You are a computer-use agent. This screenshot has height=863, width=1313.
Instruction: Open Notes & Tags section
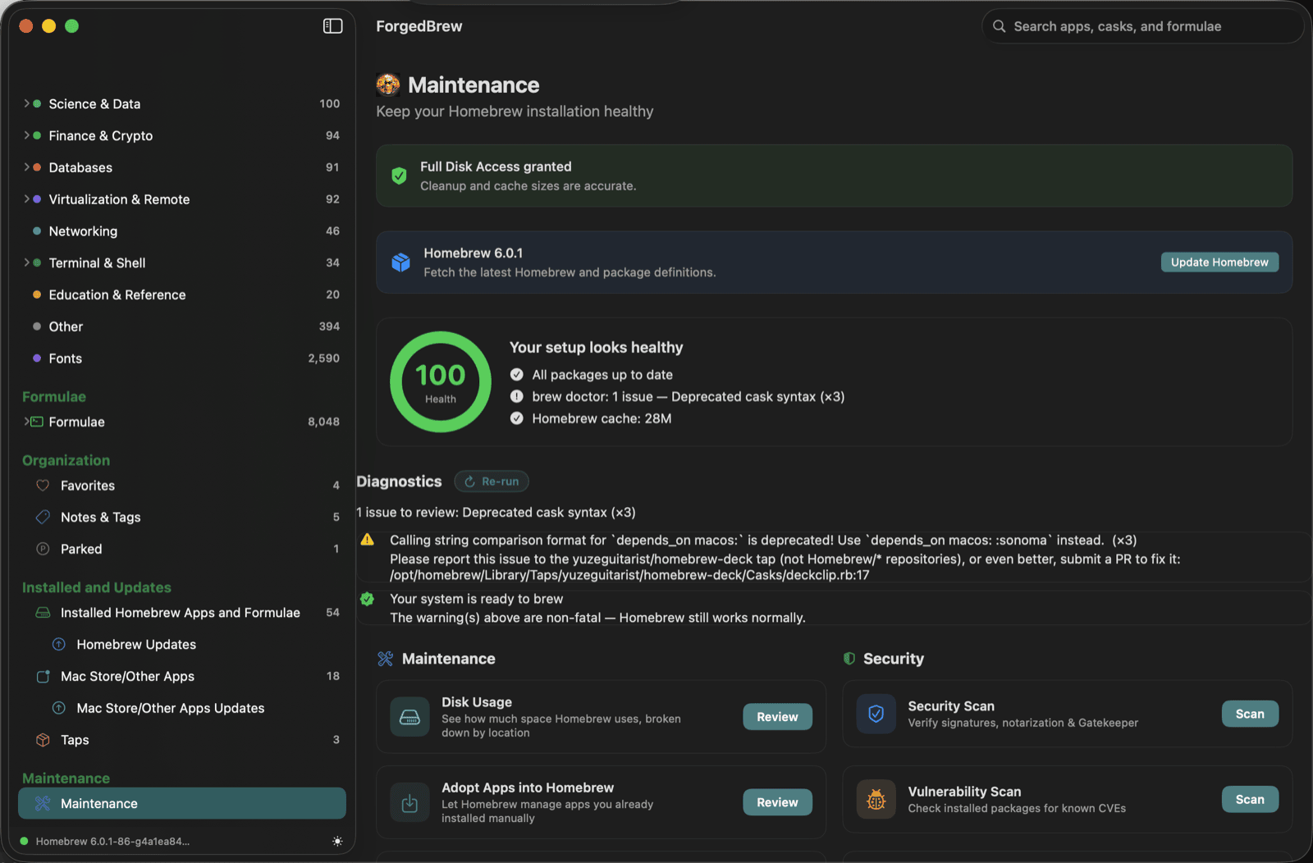tap(182, 517)
